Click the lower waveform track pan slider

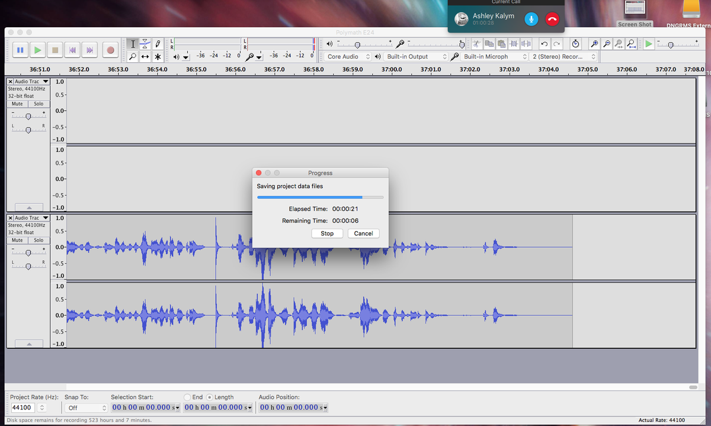pos(28,265)
